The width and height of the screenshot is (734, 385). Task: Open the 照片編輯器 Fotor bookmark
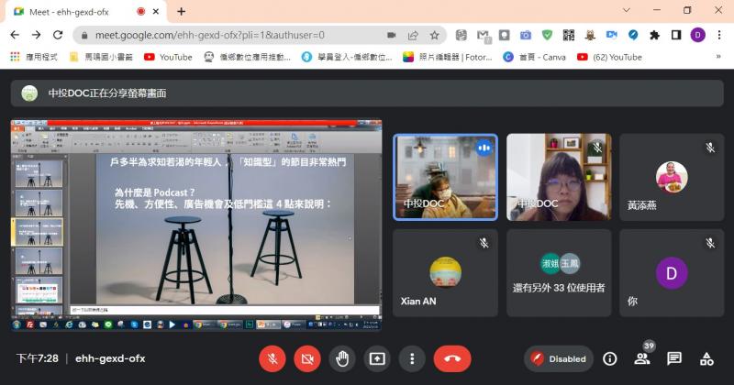point(448,57)
